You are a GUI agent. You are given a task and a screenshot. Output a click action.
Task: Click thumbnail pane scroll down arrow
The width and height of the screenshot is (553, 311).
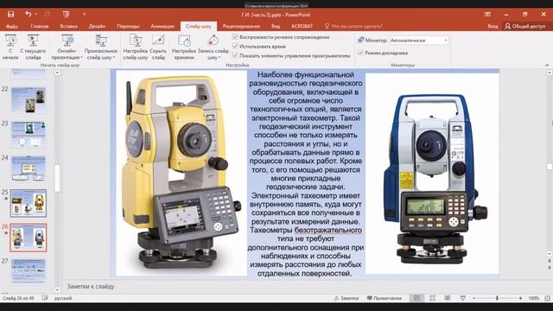click(x=58, y=290)
